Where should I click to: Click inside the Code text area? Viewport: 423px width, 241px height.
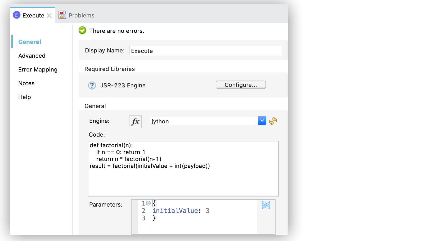point(183,180)
